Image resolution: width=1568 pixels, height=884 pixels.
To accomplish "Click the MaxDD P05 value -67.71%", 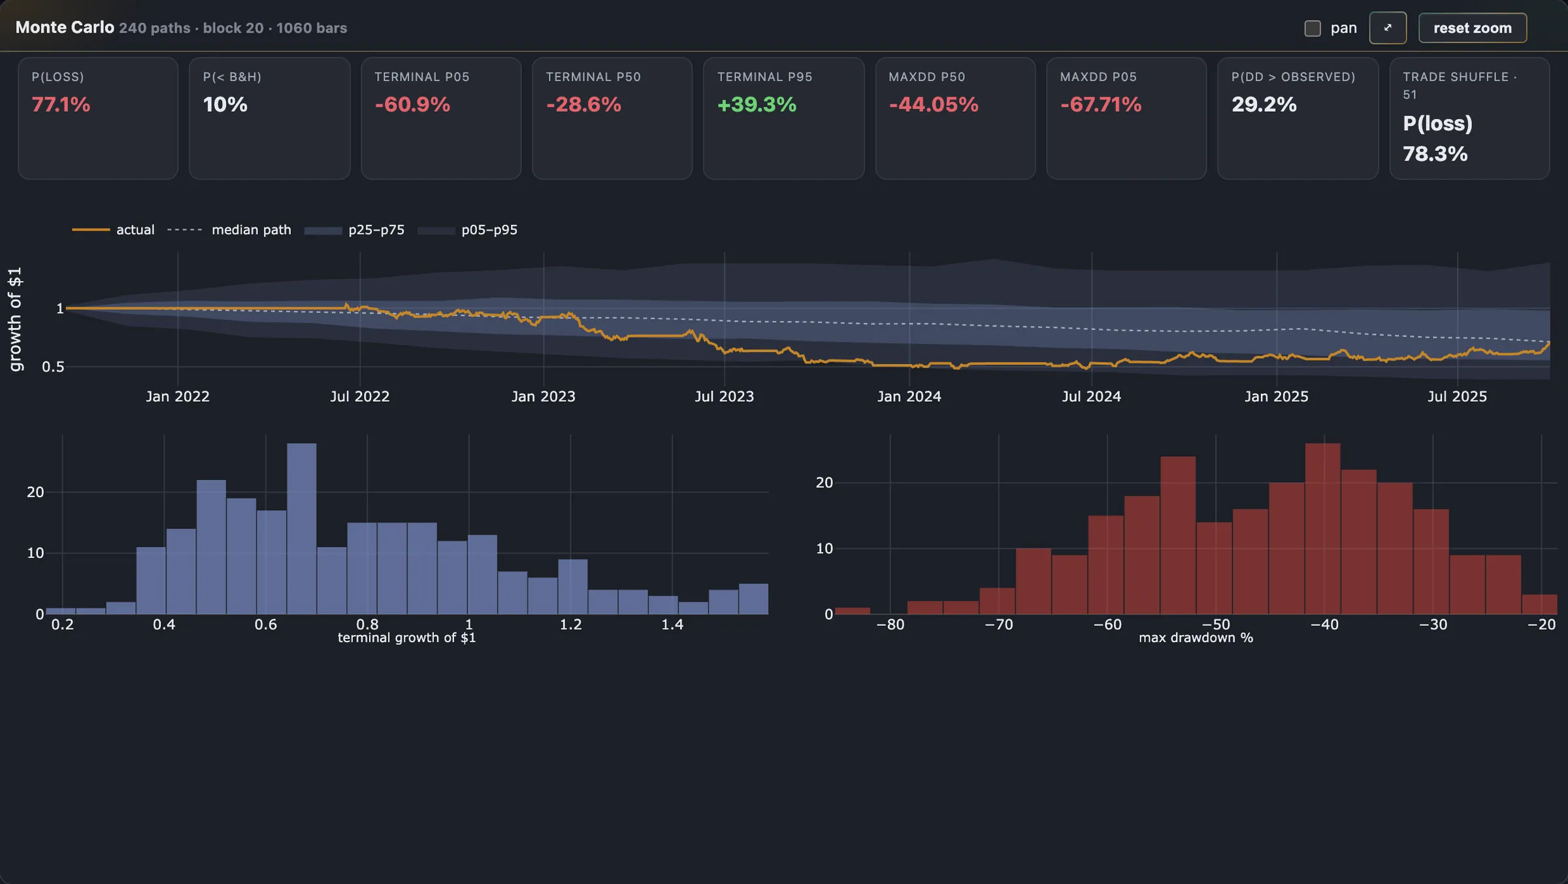I will 1101,105.
